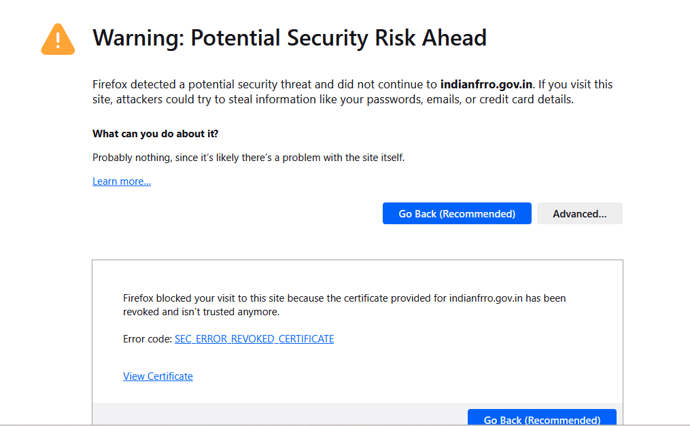Click the 'Warning: Potential Security Risk Ahead' heading
This screenshot has height=426, width=690.
tap(290, 38)
